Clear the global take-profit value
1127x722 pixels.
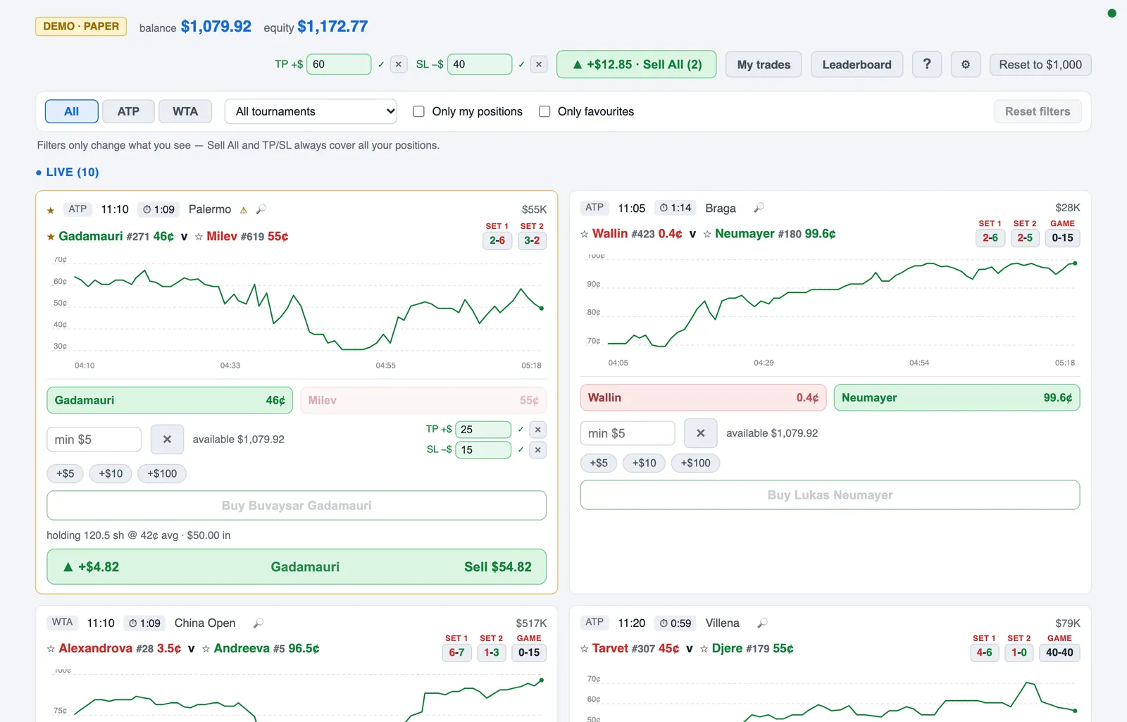(399, 64)
